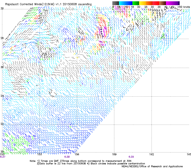Click the '>50 knots' legend label
Screen dimensions: 191x168
coord(184,7)
